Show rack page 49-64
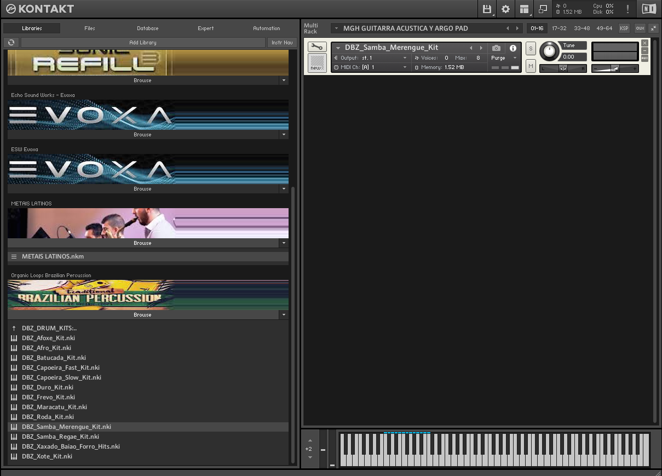This screenshot has height=476, width=662. coord(605,28)
